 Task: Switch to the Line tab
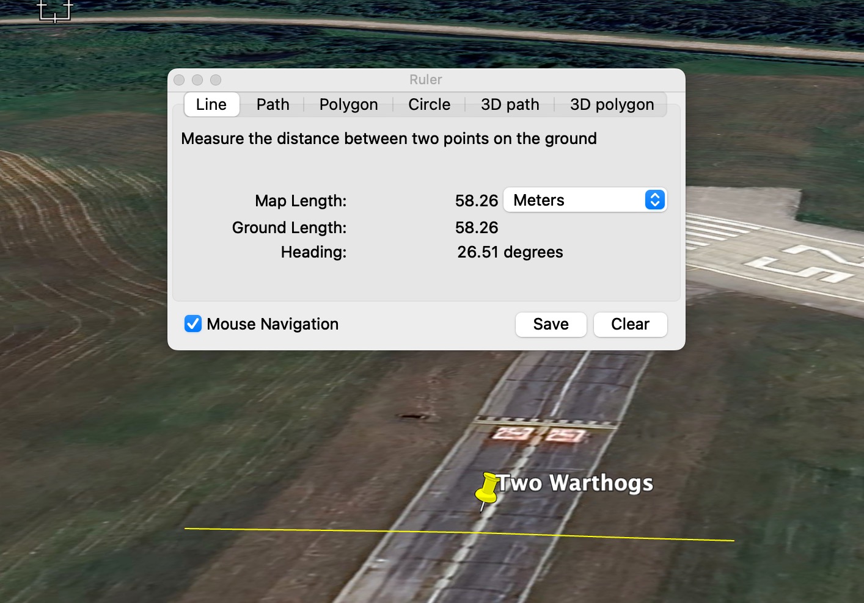(211, 104)
